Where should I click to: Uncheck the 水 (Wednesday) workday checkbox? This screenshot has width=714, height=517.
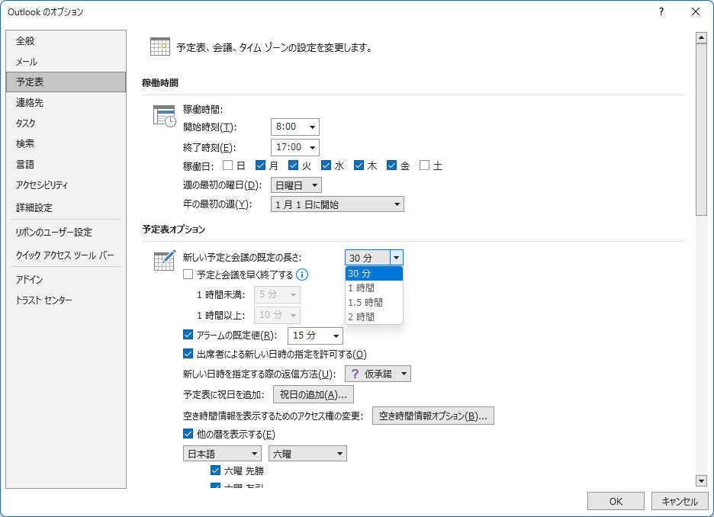pyautogui.click(x=326, y=165)
